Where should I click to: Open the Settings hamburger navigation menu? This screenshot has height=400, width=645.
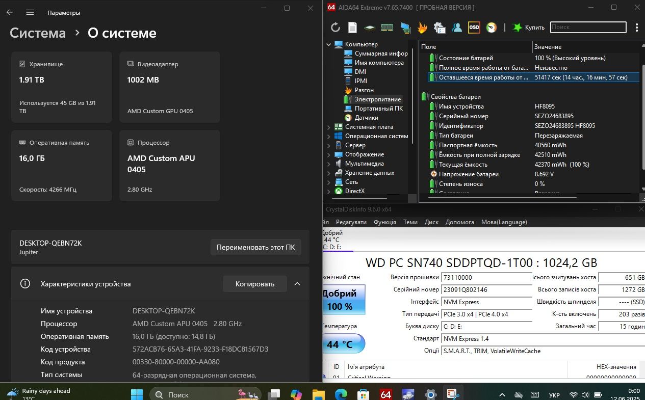pos(30,12)
